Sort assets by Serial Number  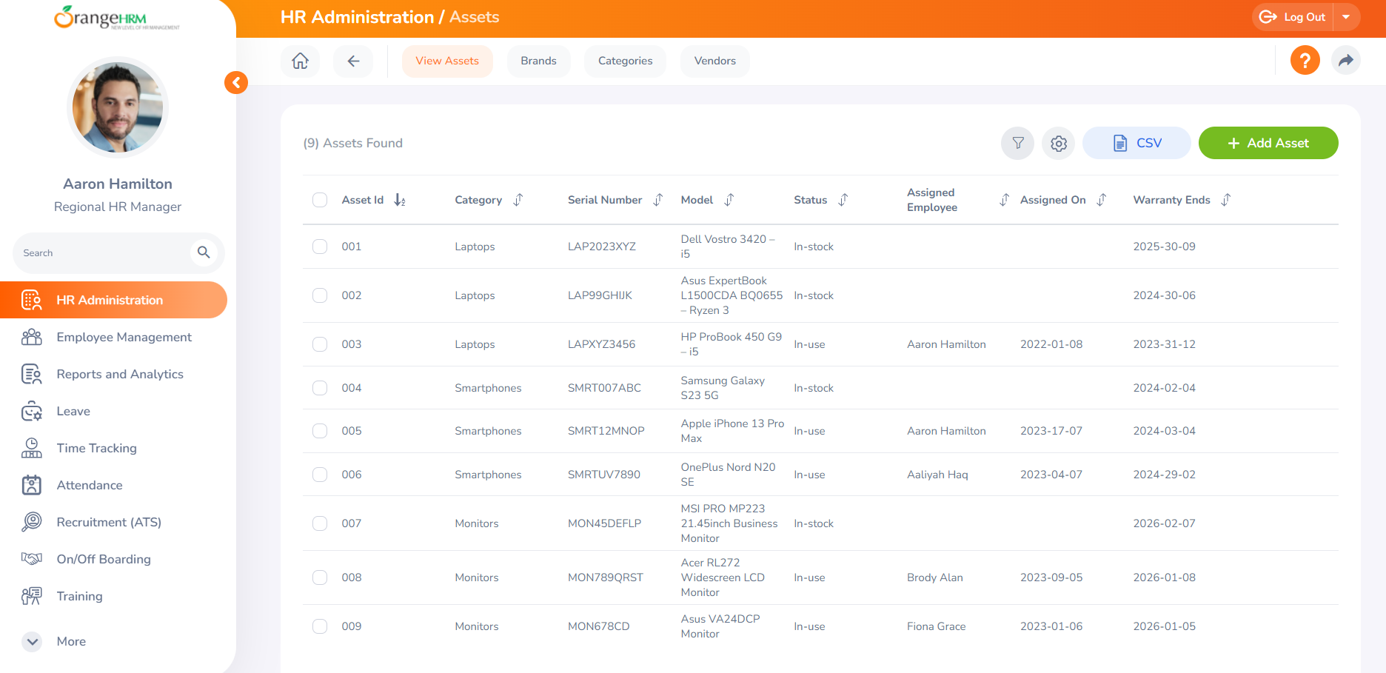click(657, 199)
